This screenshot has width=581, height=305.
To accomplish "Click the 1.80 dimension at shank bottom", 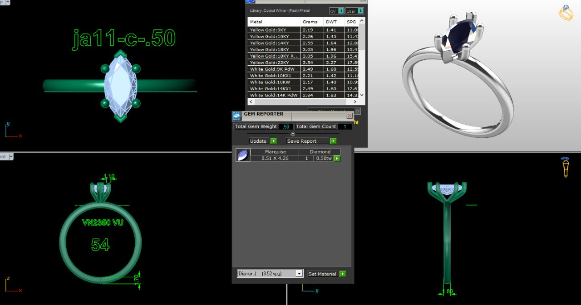I will [448, 291].
